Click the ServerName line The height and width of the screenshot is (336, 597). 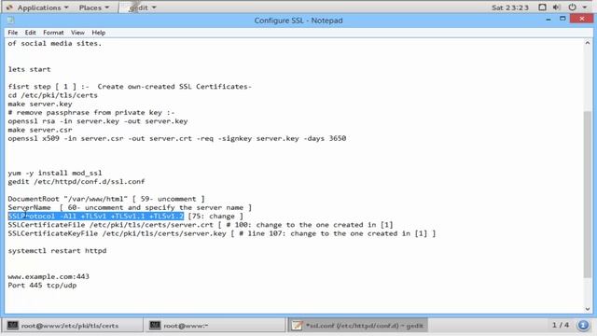pos(130,207)
